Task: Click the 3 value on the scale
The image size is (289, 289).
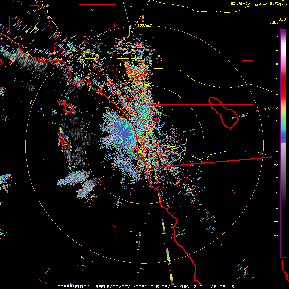Action: pos(277,93)
